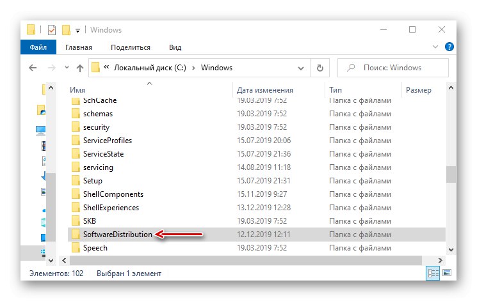Click the Windows breadcrumb in address bar
This screenshot has height=301, width=477.
click(x=216, y=68)
